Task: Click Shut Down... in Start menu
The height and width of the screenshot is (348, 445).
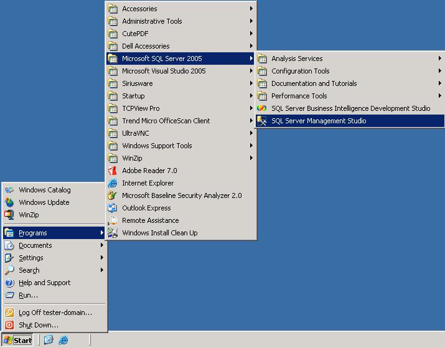Action: [39, 325]
